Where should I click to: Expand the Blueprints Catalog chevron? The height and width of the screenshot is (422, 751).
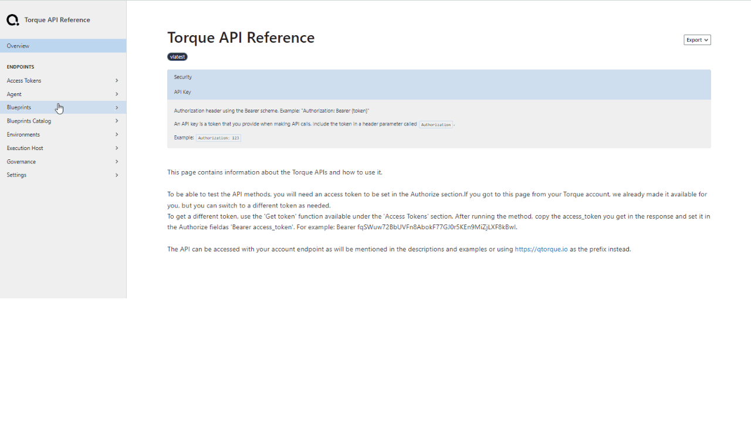(x=117, y=121)
